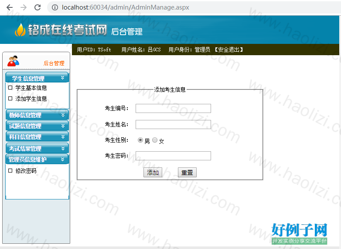
Task: Expand the 考试结果管理 section chevron
Action: pyautogui.click(x=63, y=149)
